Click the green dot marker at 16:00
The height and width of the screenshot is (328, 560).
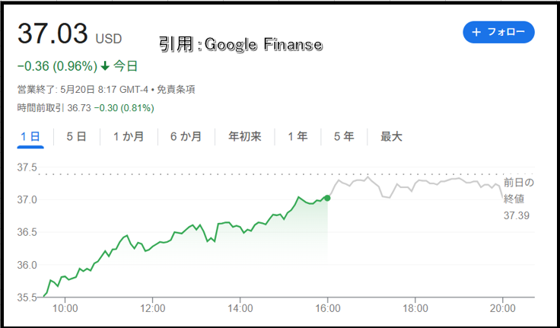(x=327, y=198)
